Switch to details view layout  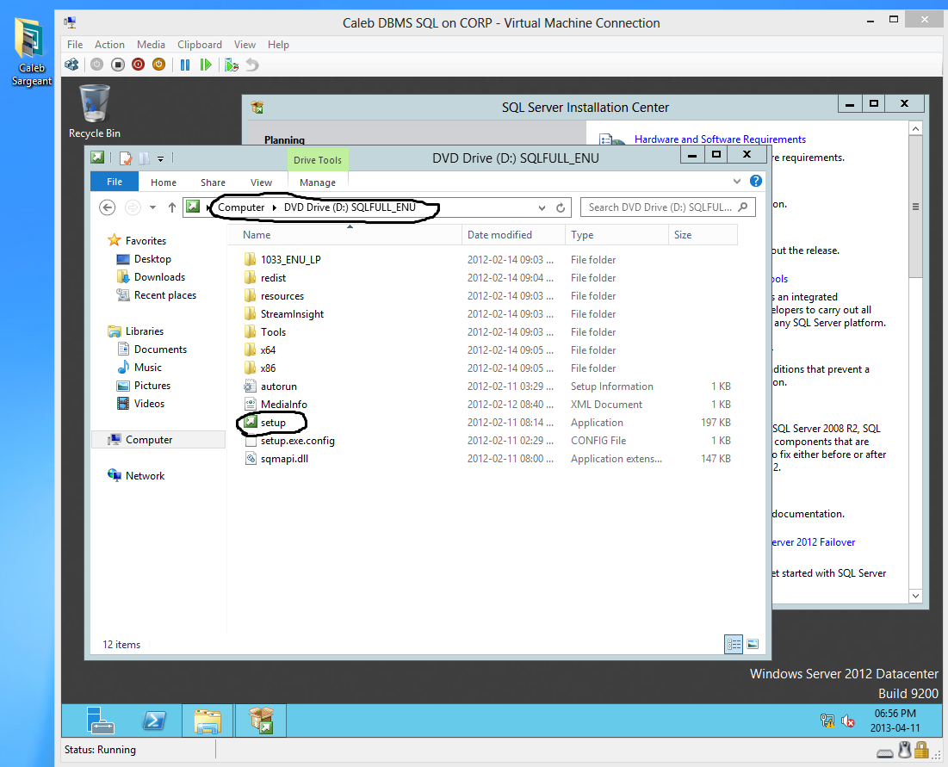(734, 644)
